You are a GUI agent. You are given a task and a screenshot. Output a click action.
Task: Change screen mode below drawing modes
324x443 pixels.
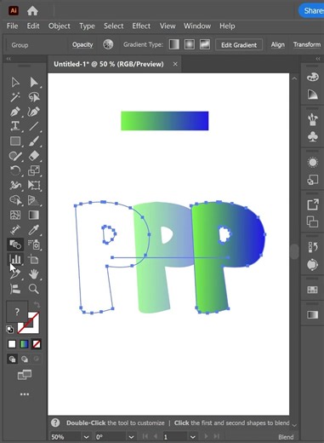coord(25,375)
